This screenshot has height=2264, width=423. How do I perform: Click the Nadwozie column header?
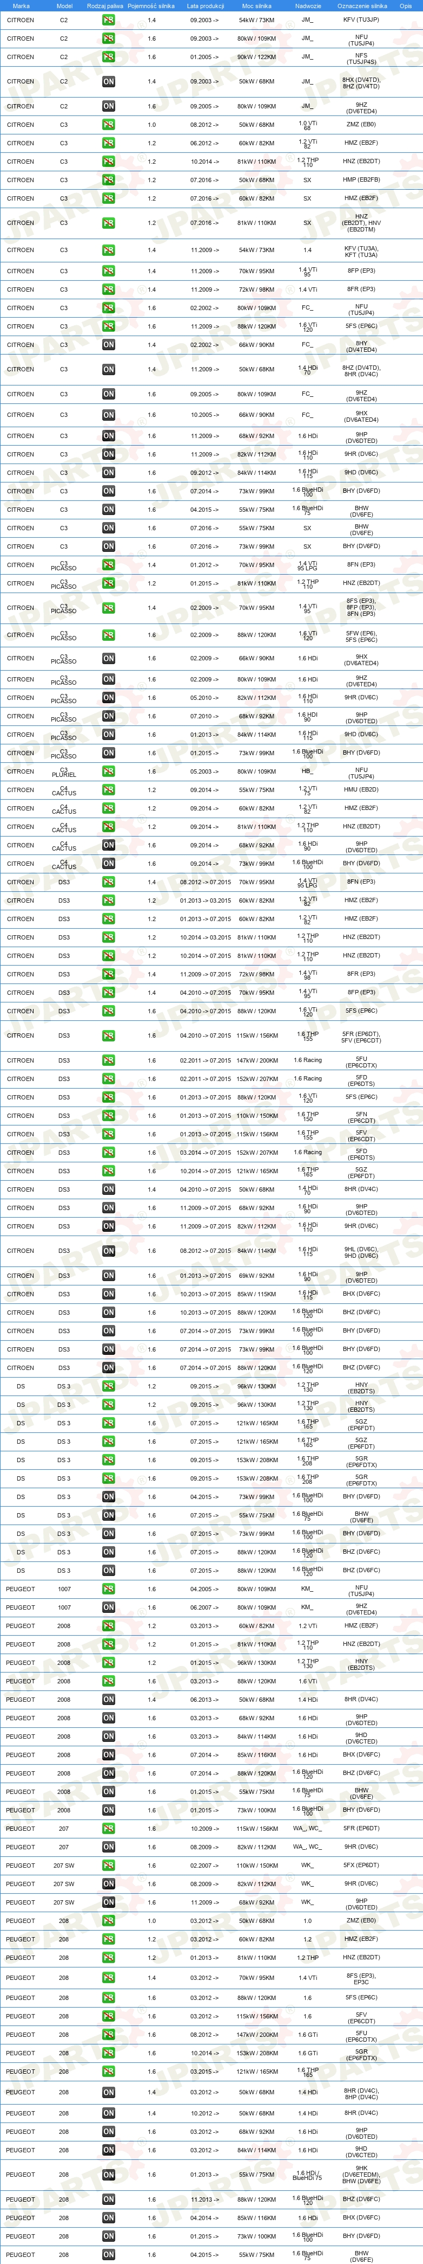[307, 5]
